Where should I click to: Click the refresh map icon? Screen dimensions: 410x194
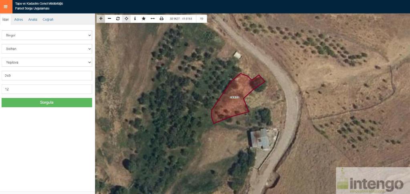pyautogui.click(x=118, y=18)
